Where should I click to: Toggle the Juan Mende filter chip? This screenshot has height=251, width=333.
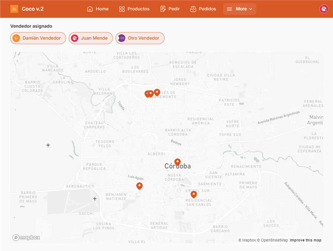[91, 38]
